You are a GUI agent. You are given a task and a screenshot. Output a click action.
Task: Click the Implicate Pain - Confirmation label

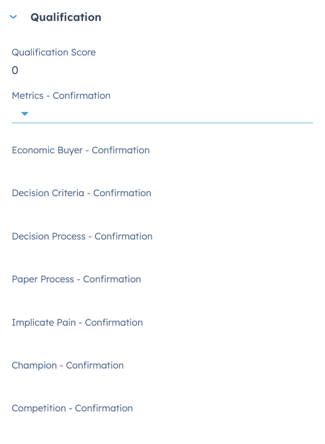point(77,323)
